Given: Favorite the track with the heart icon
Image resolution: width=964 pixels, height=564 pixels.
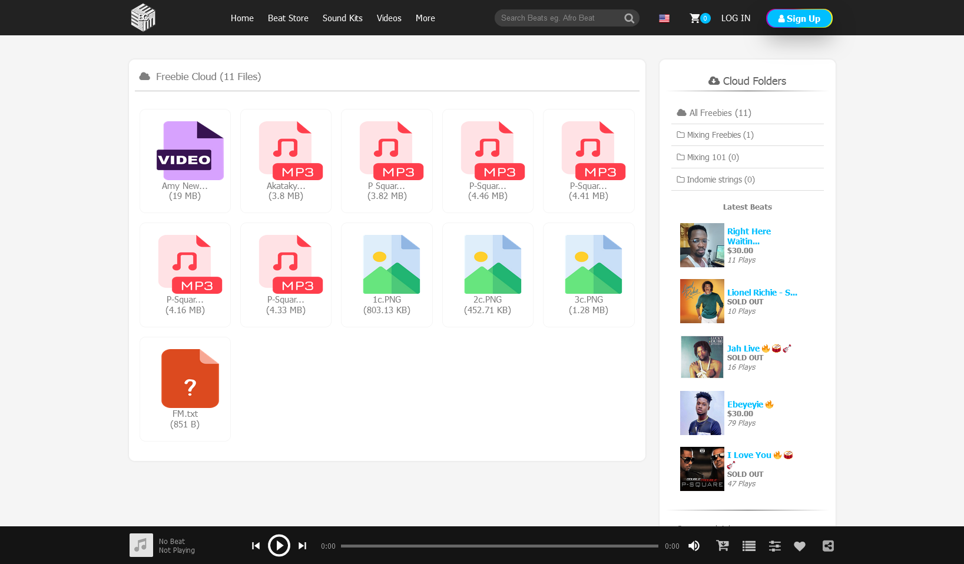Looking at the screenshot, I should pos(799,546).
